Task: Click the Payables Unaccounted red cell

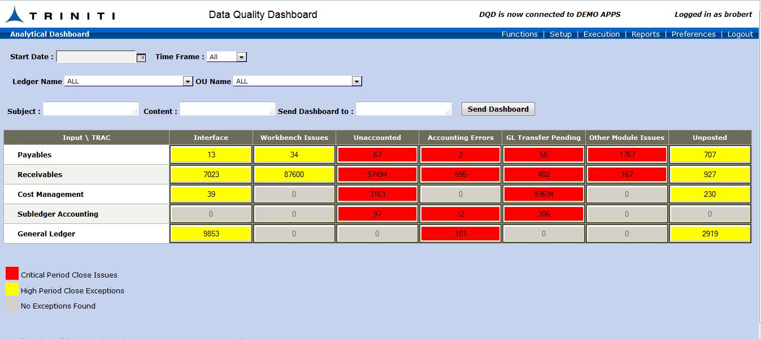Action: (377, 154)
